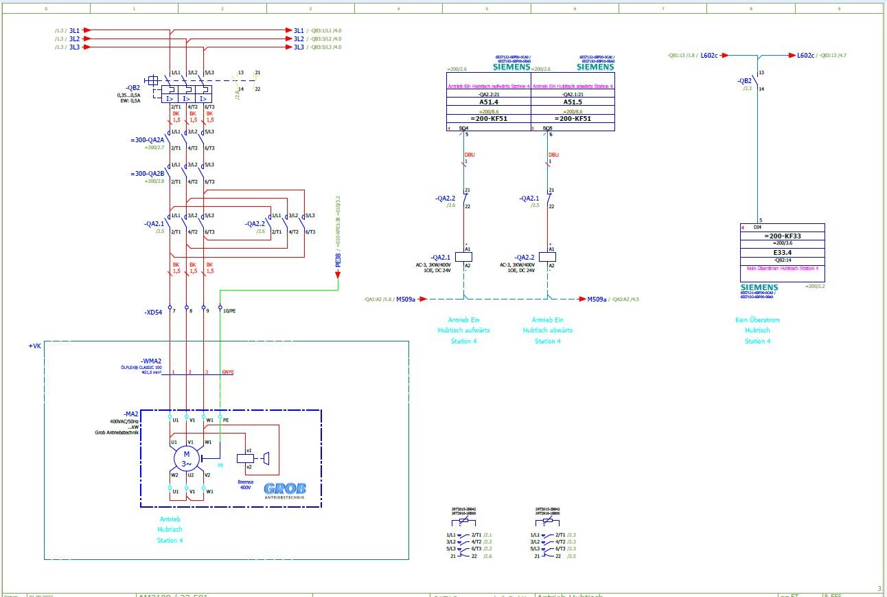Viewport: 887px width, 597px height.
Task: Click the E33.4 input address
Action: coord(782,252)
